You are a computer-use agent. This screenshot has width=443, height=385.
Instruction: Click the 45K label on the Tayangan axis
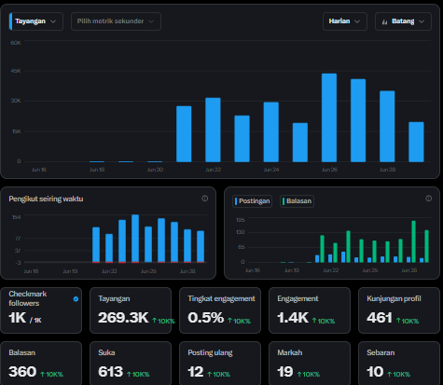pos(16,71)
